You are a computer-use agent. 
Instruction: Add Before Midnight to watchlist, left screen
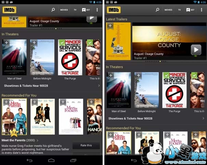(x=34, y=43)
